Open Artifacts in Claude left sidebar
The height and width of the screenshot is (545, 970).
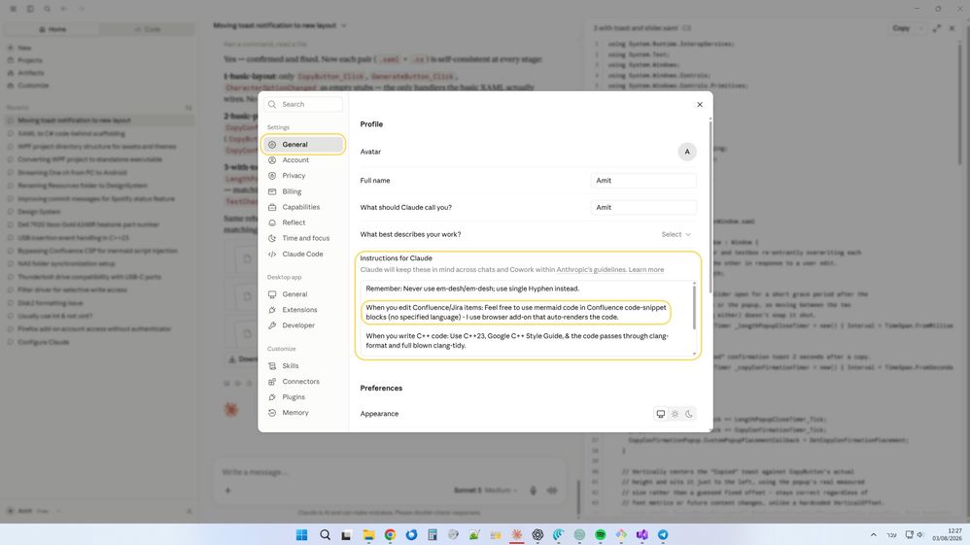(x=30, y=73)
